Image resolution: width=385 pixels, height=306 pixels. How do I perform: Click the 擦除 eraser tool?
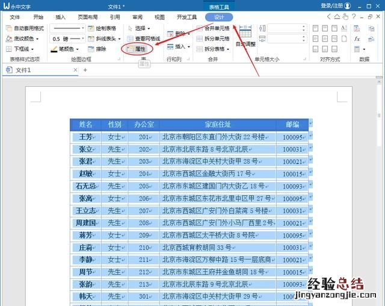click(97, 49)
